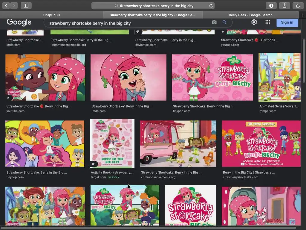This screenshot has height=230, width=306.
Task: Click the deviantart.com result title link
Action: coord(166,40)
